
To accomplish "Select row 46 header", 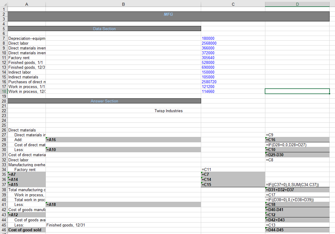I will pos(4,230).
